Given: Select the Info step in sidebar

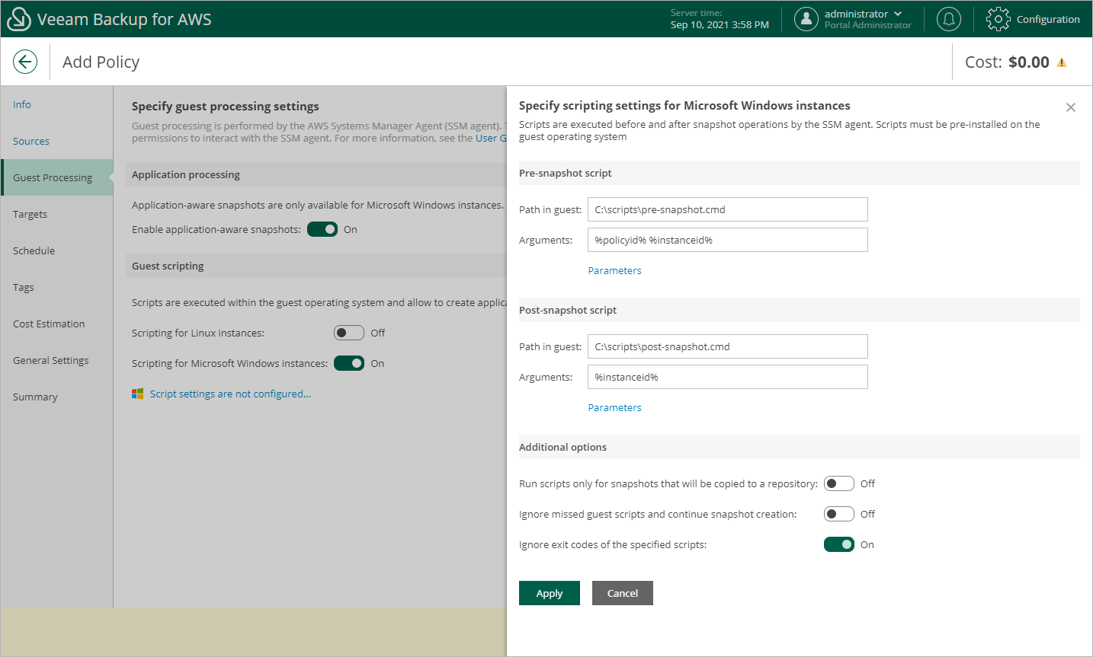Looking at the screenshot, I should coord(22,104).
